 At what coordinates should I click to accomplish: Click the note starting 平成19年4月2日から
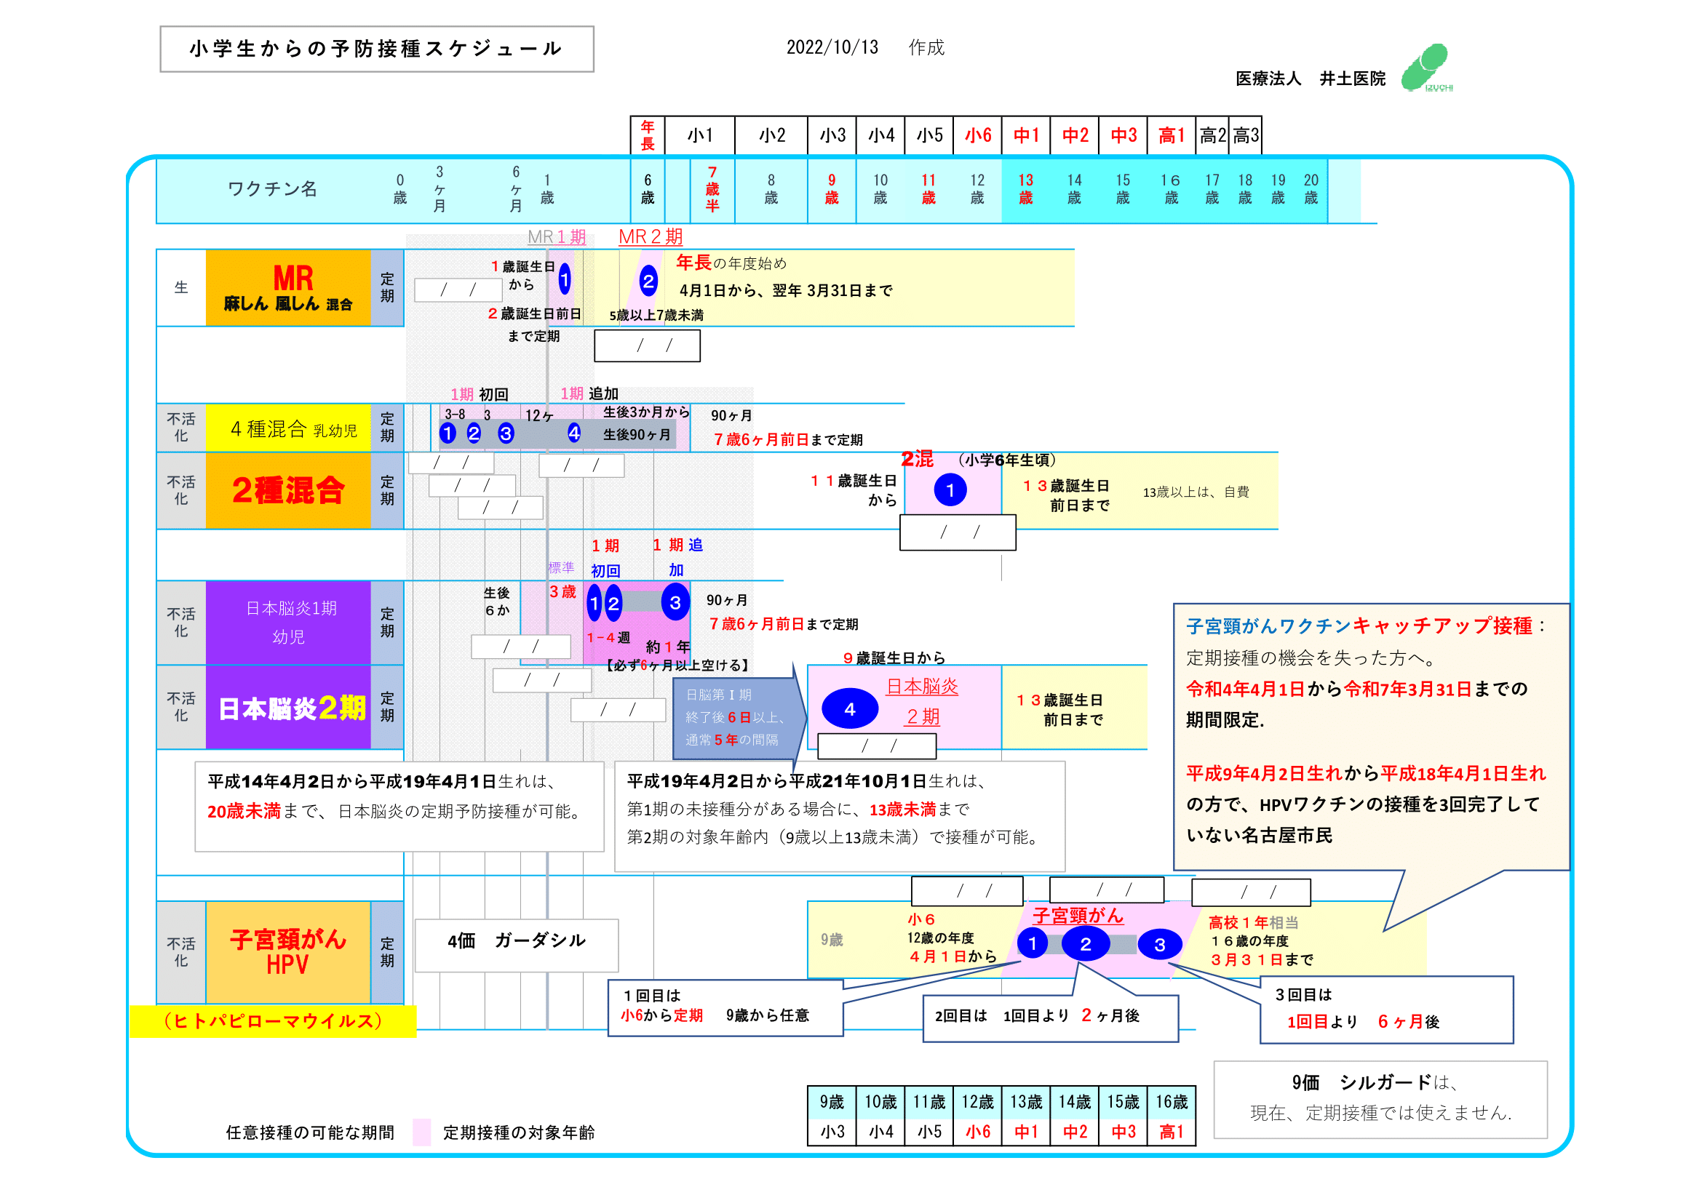point(840,816)
